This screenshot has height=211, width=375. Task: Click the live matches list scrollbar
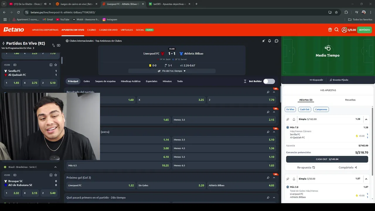click(x=62, y=60)
